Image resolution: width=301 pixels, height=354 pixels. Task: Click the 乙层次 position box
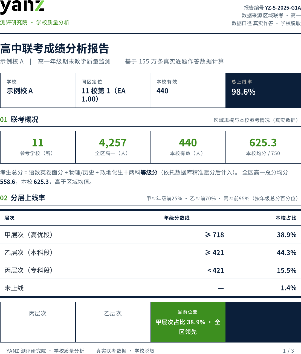[x=113, y=322]
